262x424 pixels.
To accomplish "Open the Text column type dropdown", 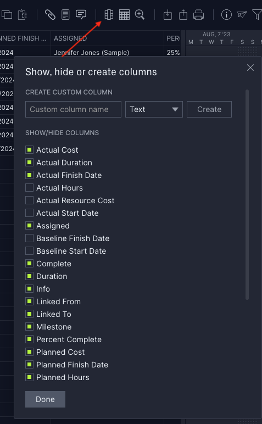I will coord(154,109).
